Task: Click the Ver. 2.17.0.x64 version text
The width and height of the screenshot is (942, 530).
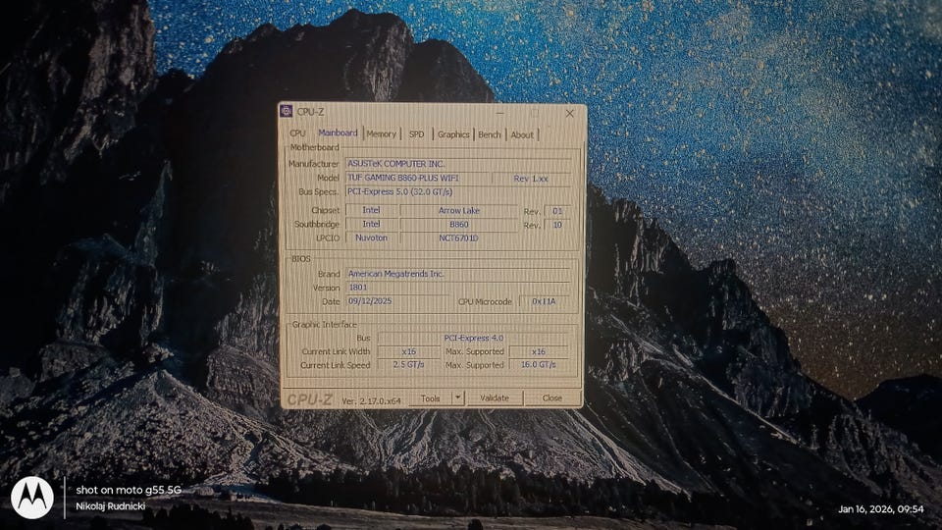Action: coord(371,400)
